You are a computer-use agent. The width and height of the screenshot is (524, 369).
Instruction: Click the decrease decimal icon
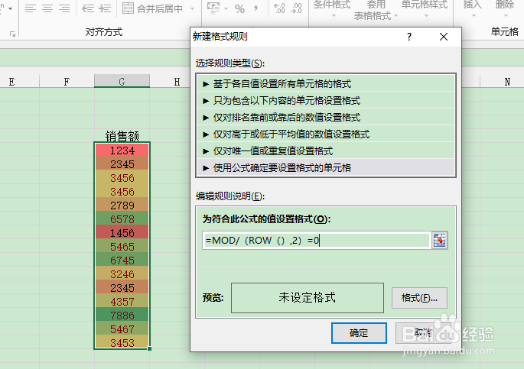pos(296,8)
